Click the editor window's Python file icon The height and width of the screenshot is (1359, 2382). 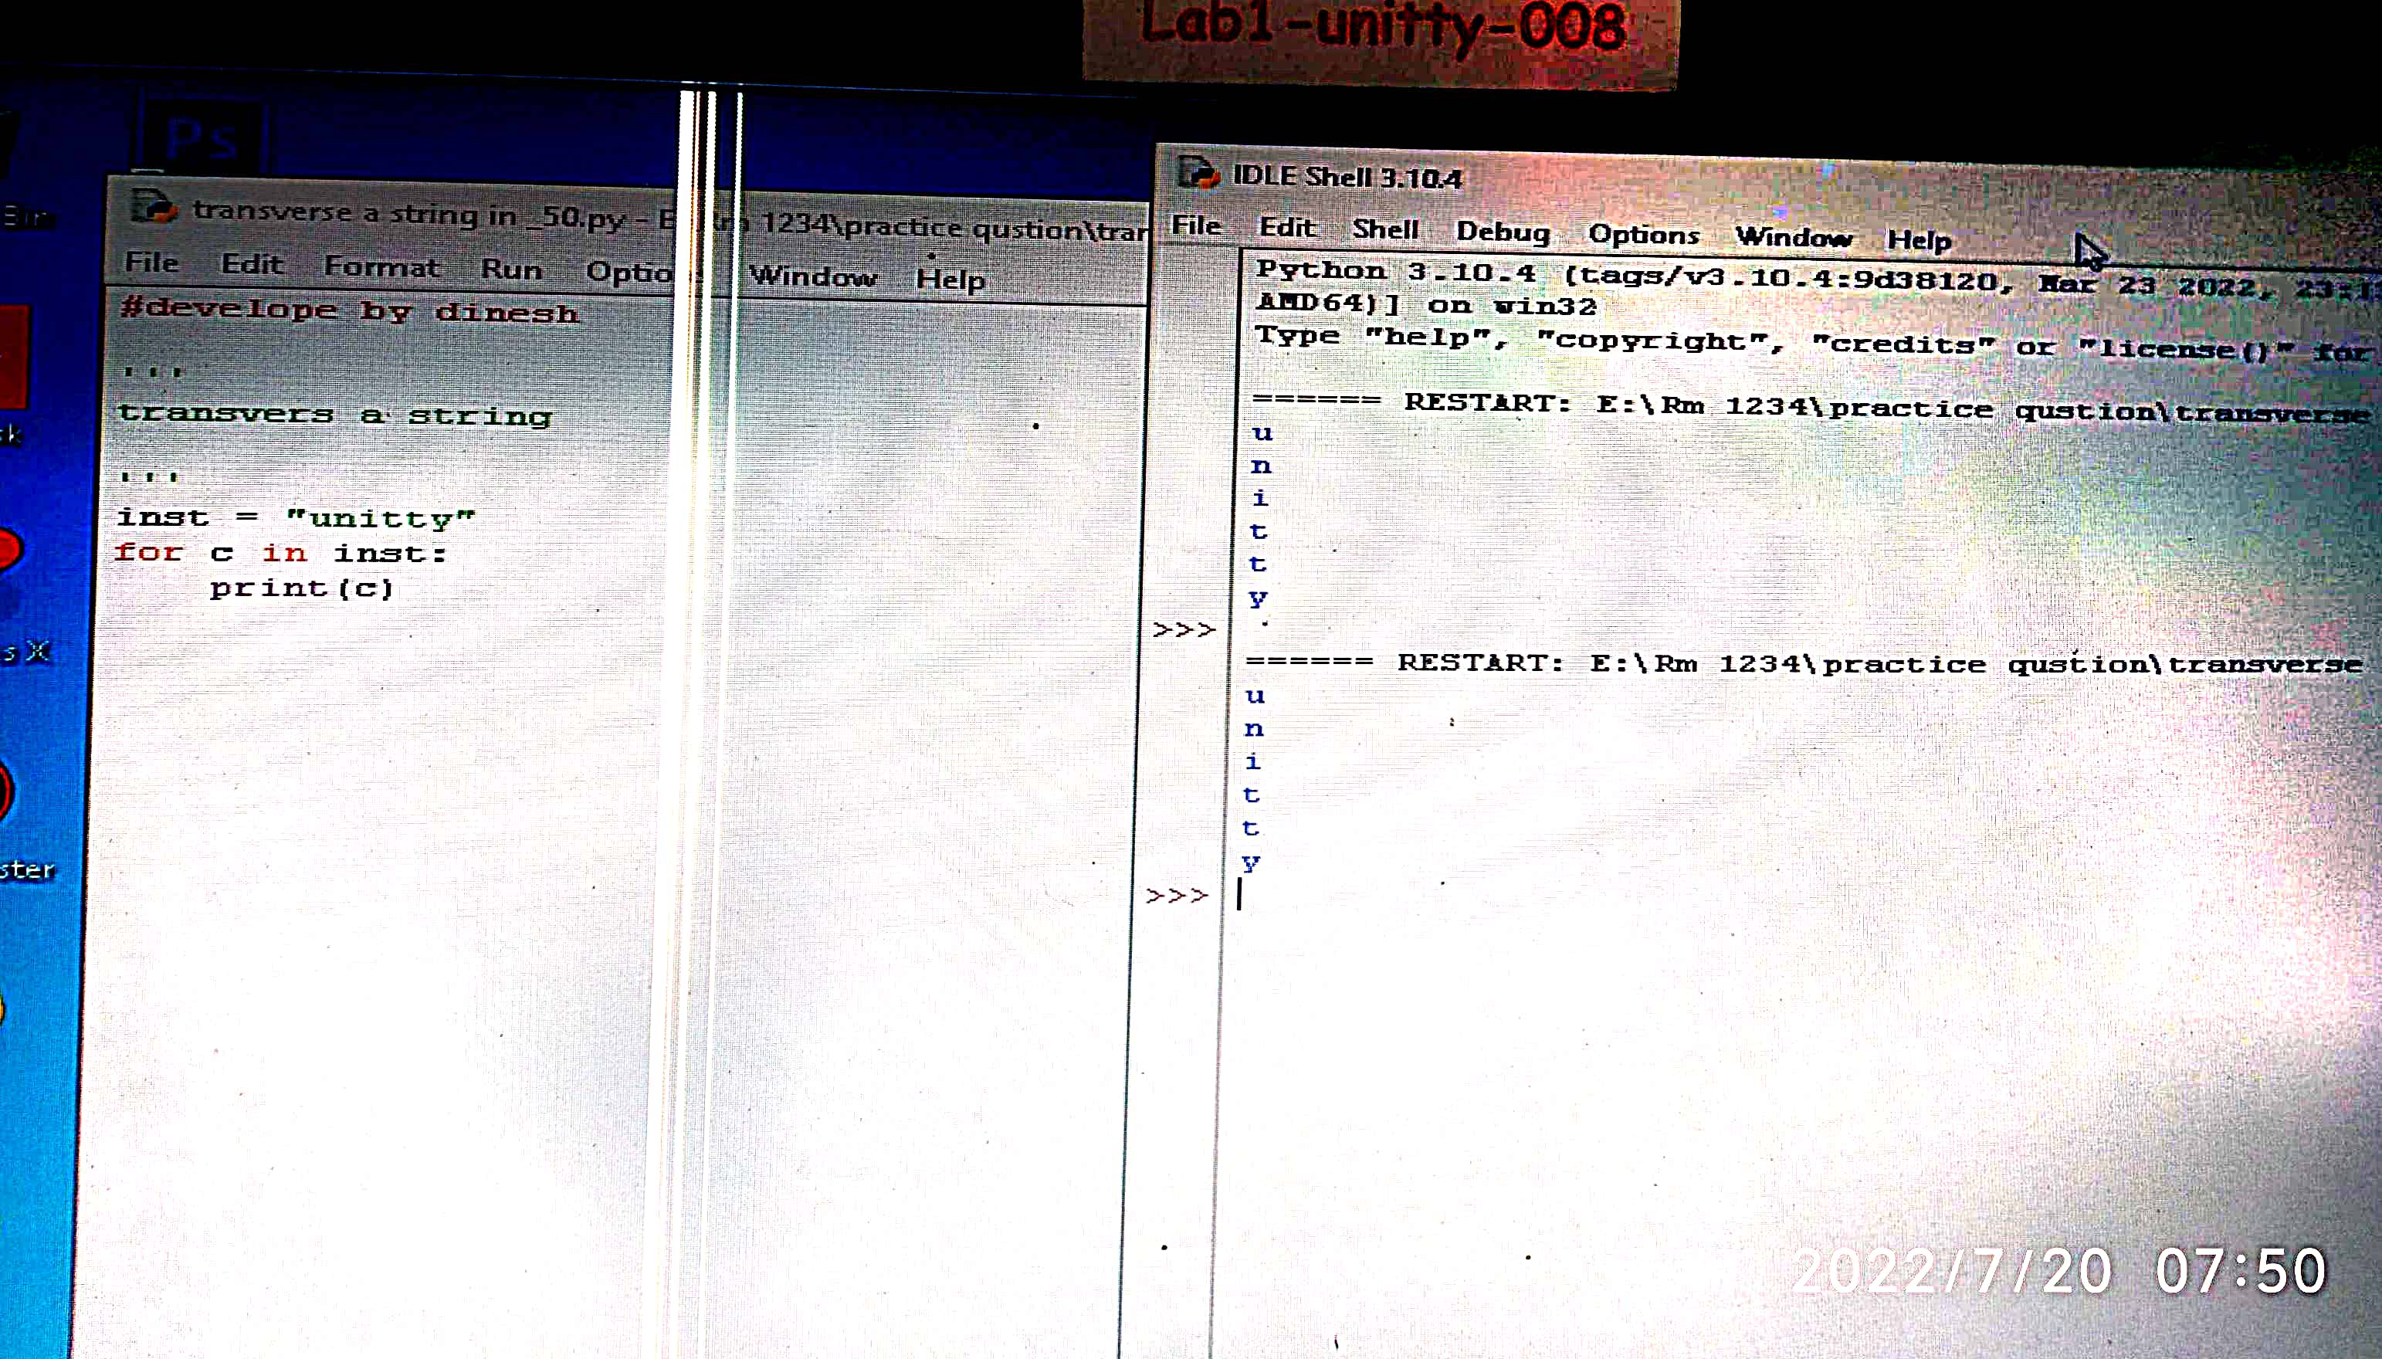pyautogui.click(x=153, y=206)
